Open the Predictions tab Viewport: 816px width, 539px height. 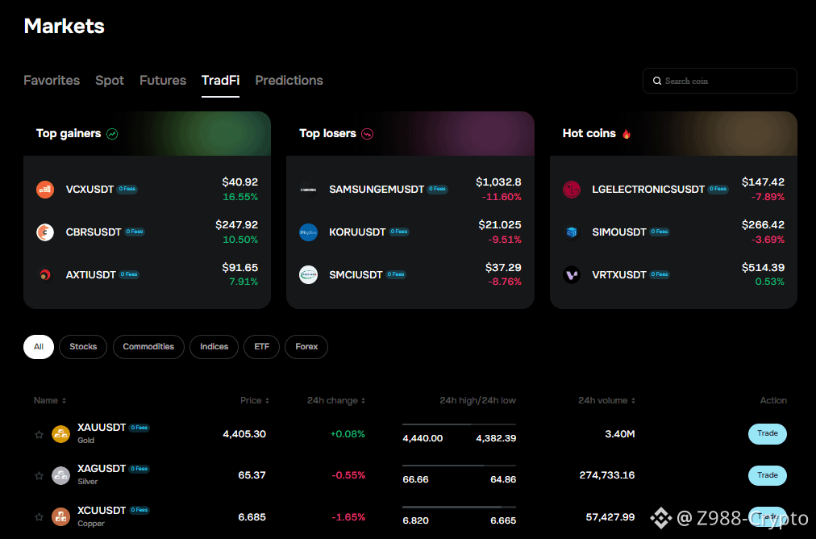click(289, 80)
